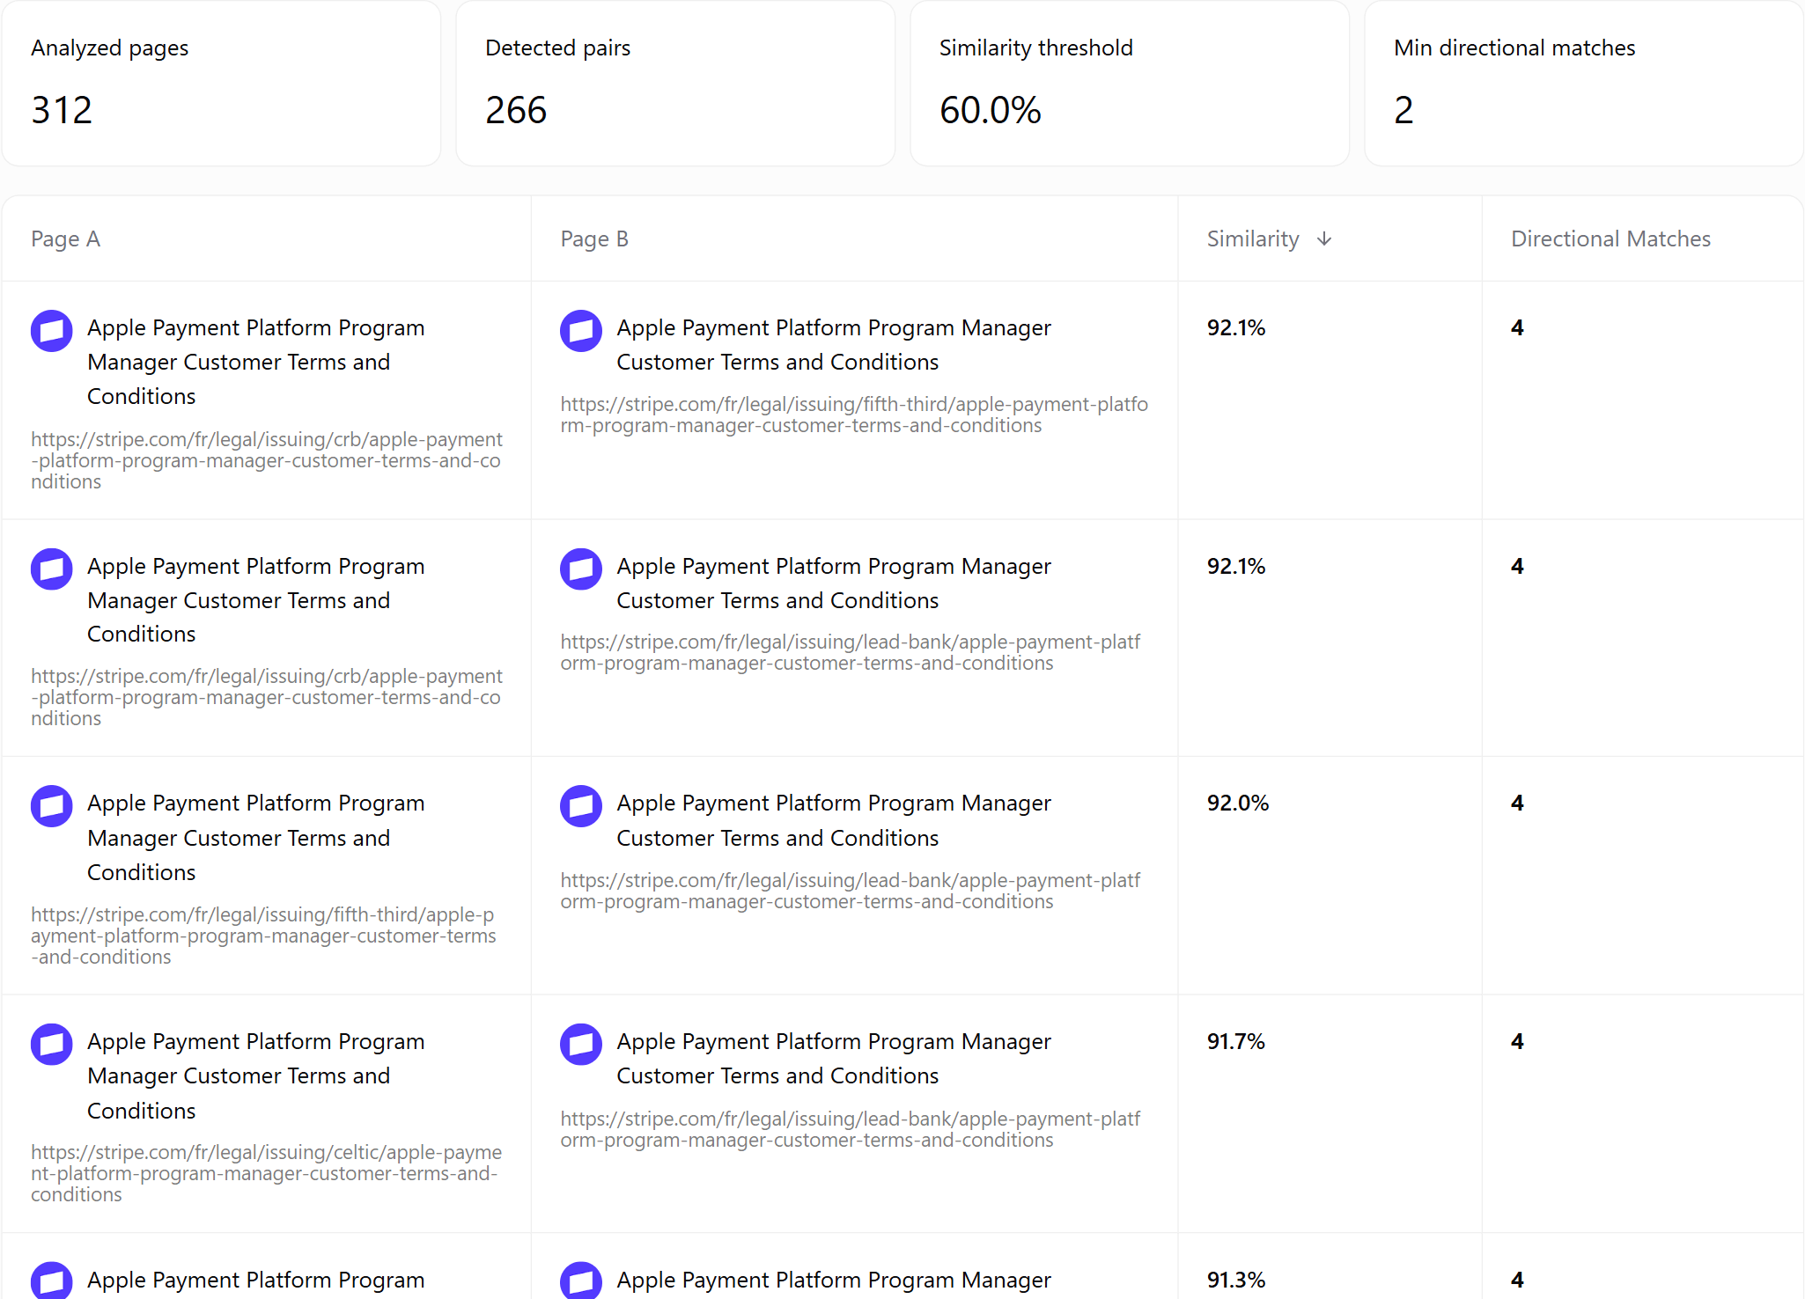Screen dimensions: 1805x1299
Task: Click first row Page B Stripe favicon
Action: coord(581,331)
